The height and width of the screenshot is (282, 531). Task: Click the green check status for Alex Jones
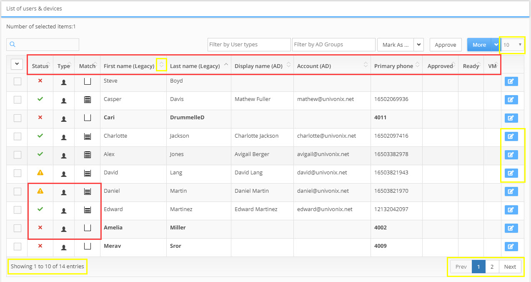click(x=40, y=154)
